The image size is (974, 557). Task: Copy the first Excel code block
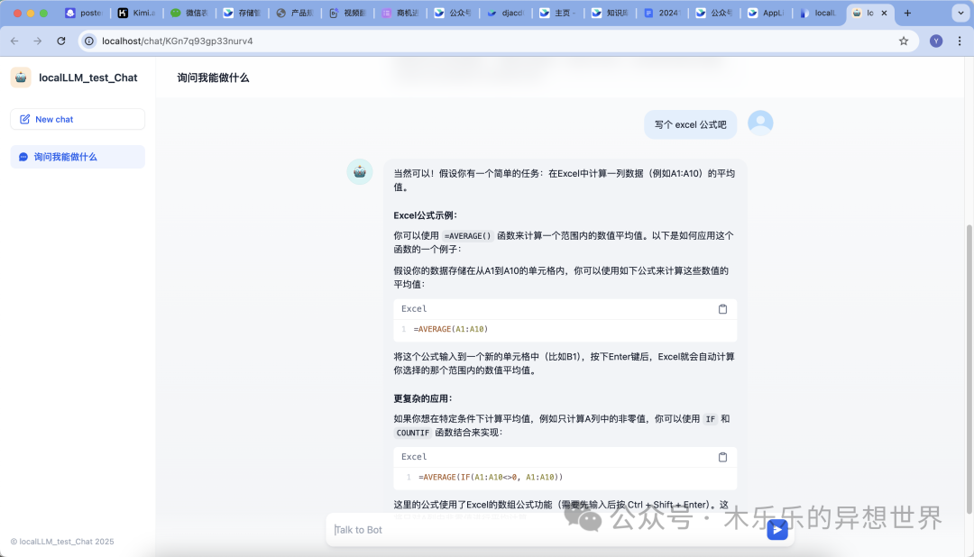click(x=722, y=309)
